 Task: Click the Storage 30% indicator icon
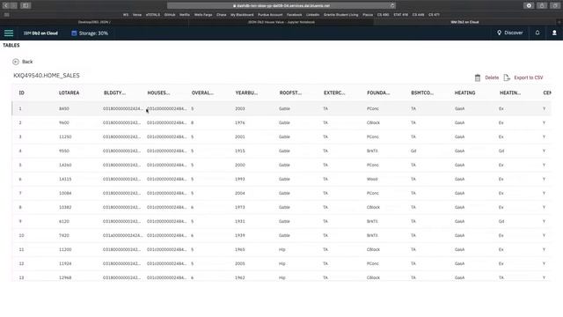pyautogui.click(x=74, y=33)
